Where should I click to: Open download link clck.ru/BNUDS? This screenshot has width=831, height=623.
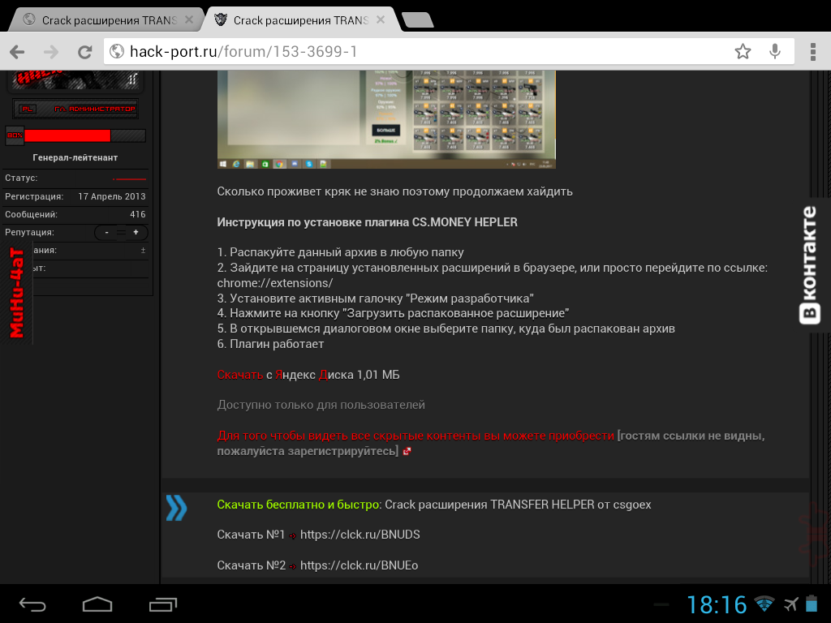(x=360, y=535)
